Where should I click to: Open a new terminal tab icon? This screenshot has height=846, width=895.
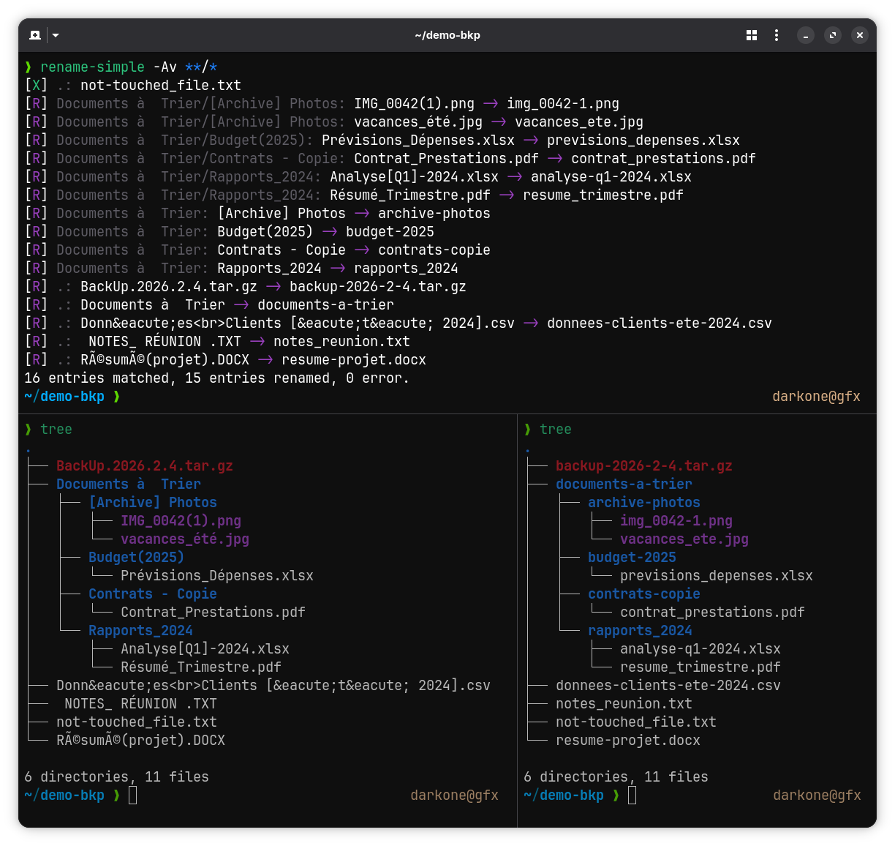[35, 35]
